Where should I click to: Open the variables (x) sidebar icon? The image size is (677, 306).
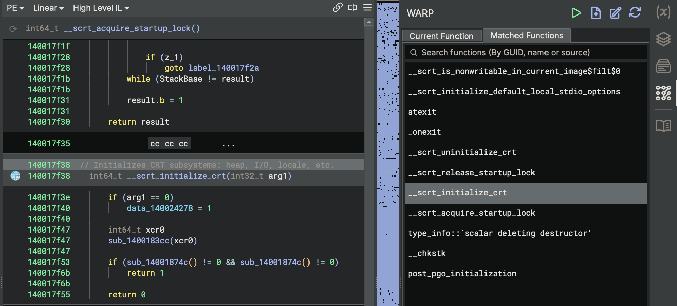[x=663, y=12]
